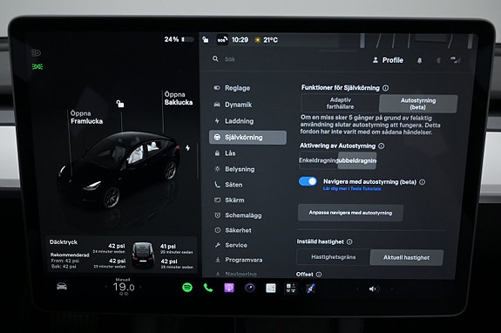
Task: Tap info icon beside Offset
Action: click(319, 275)
